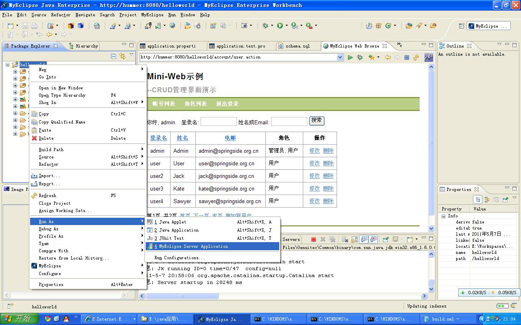
Task: Collapse All in the Package Explorer
Action: click(113, 56)
